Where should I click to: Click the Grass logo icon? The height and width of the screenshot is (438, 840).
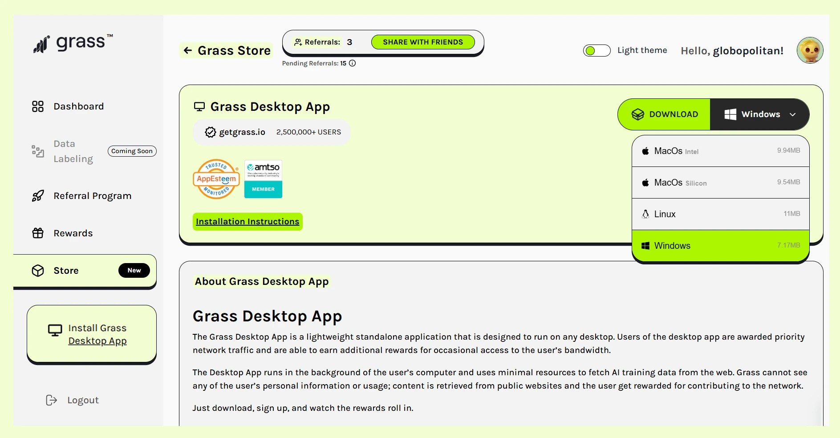pyautogui.click(x=41, y=44)
